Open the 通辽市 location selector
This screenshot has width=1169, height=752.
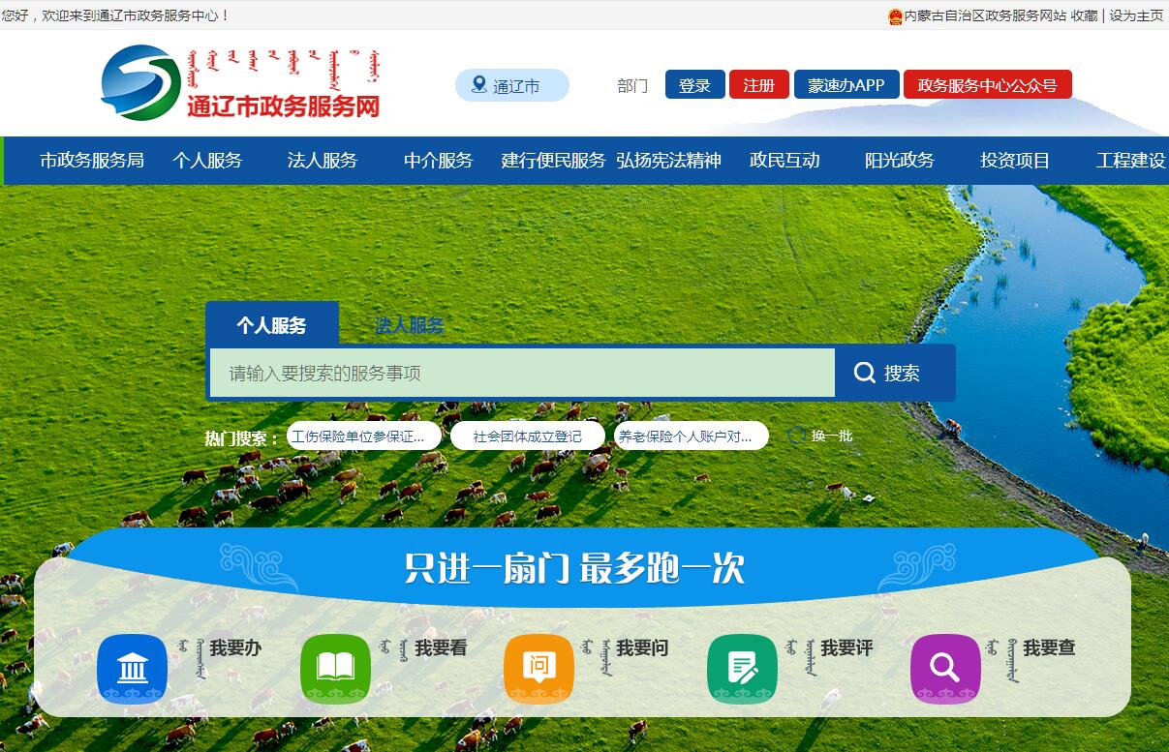(x=512, y=85)
